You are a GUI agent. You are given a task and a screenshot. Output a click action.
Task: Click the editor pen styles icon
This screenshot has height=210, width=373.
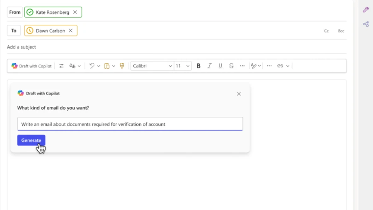tap(253, 66)
